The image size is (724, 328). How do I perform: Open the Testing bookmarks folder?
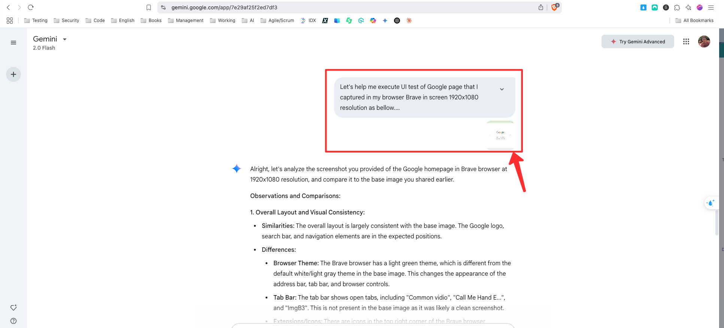36,21
